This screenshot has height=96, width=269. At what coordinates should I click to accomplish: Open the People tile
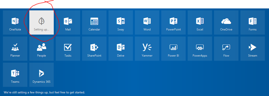(x=41, y=49)
